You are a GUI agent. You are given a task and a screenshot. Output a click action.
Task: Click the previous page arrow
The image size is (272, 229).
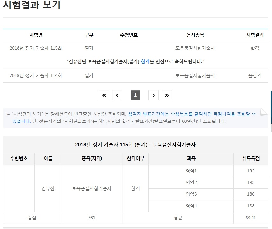click(x=117, y=95)
